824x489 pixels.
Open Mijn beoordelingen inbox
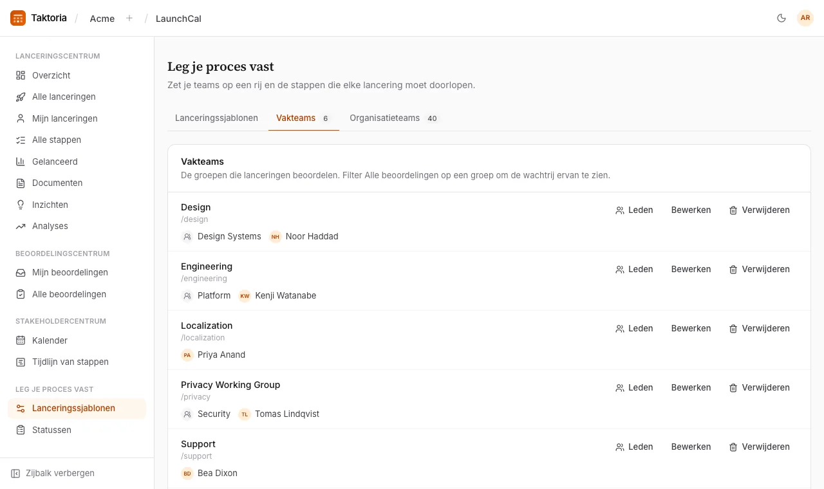(77, 272)
